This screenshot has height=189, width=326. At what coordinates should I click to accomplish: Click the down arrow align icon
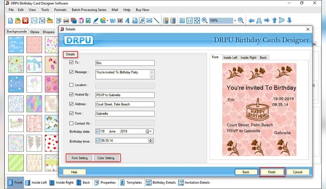point(289,20)
